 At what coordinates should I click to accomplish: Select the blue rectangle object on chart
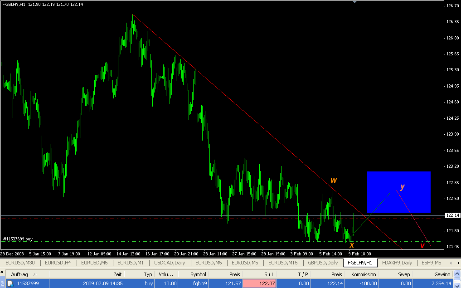click(x=398, y=192)
